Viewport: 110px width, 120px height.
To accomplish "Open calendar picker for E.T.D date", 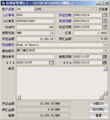I will click(x=51, y=63).
